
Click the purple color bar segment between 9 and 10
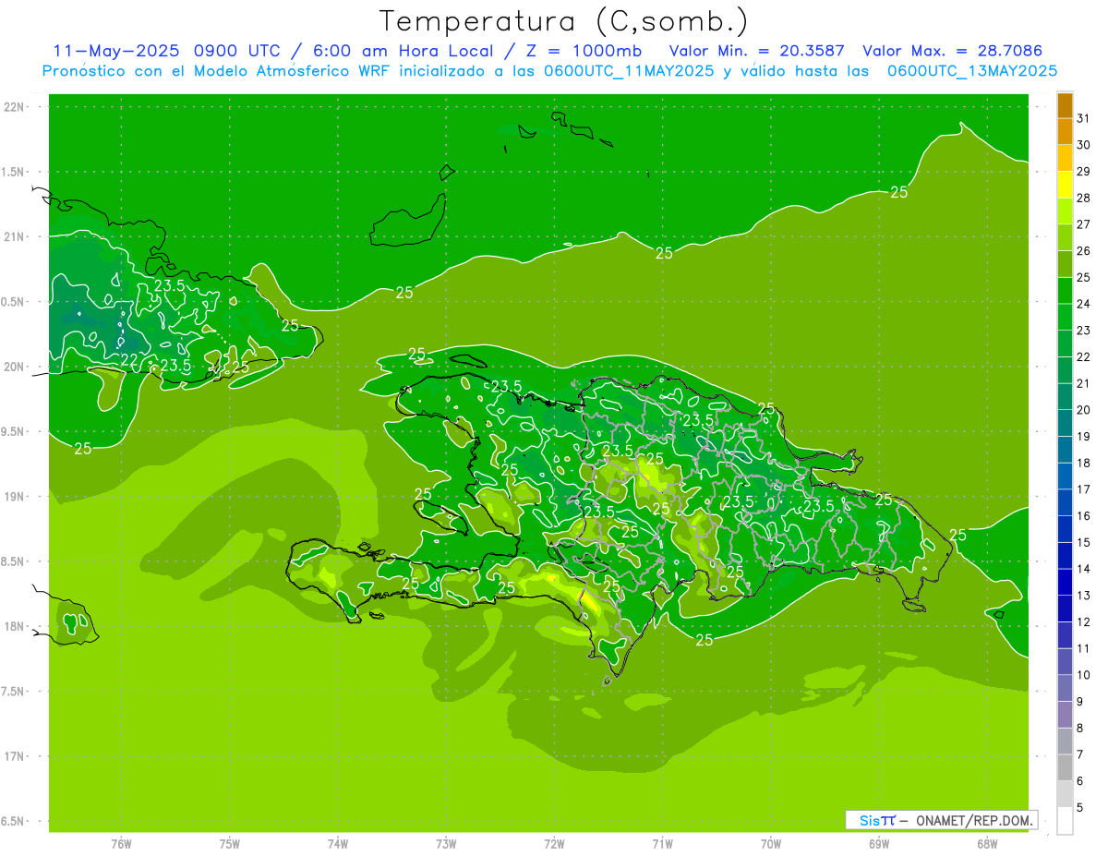coord(1065,688)
